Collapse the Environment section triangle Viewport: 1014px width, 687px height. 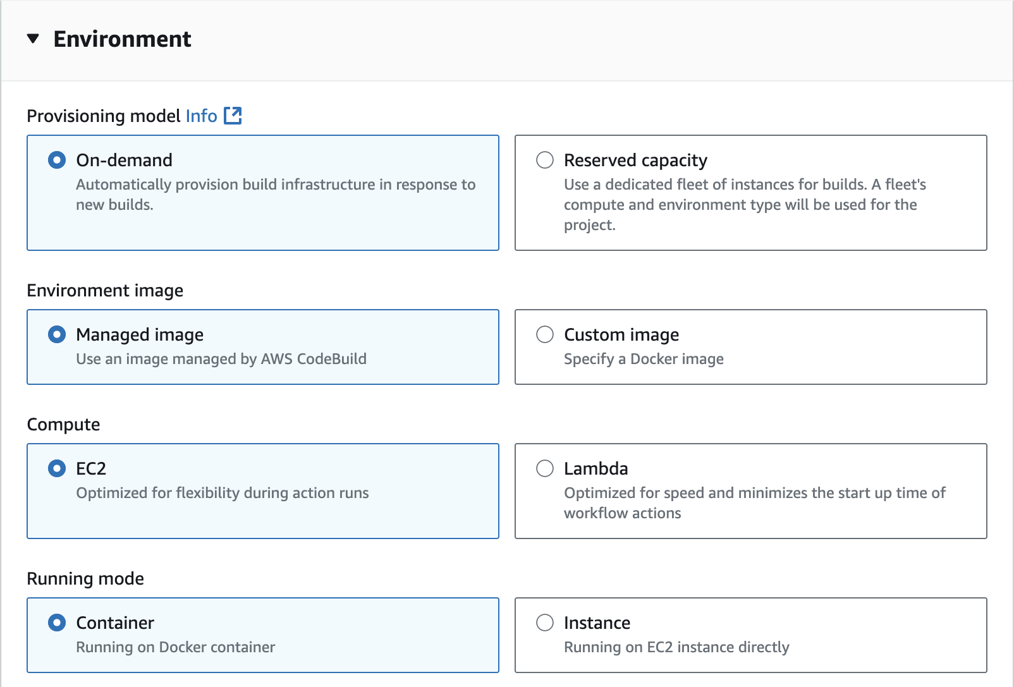pos(34,39)
